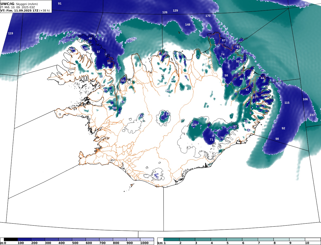Viewport: 321px width, 245px height.
Task: Click the visibility value 88 on the map
Action: click(x=115, y=108)
